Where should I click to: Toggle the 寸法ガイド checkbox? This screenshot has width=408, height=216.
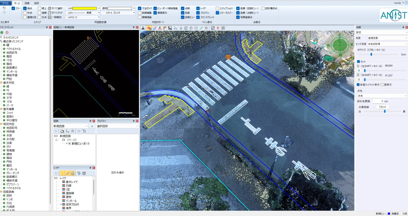pyautogui.click(x=140, y=8)
